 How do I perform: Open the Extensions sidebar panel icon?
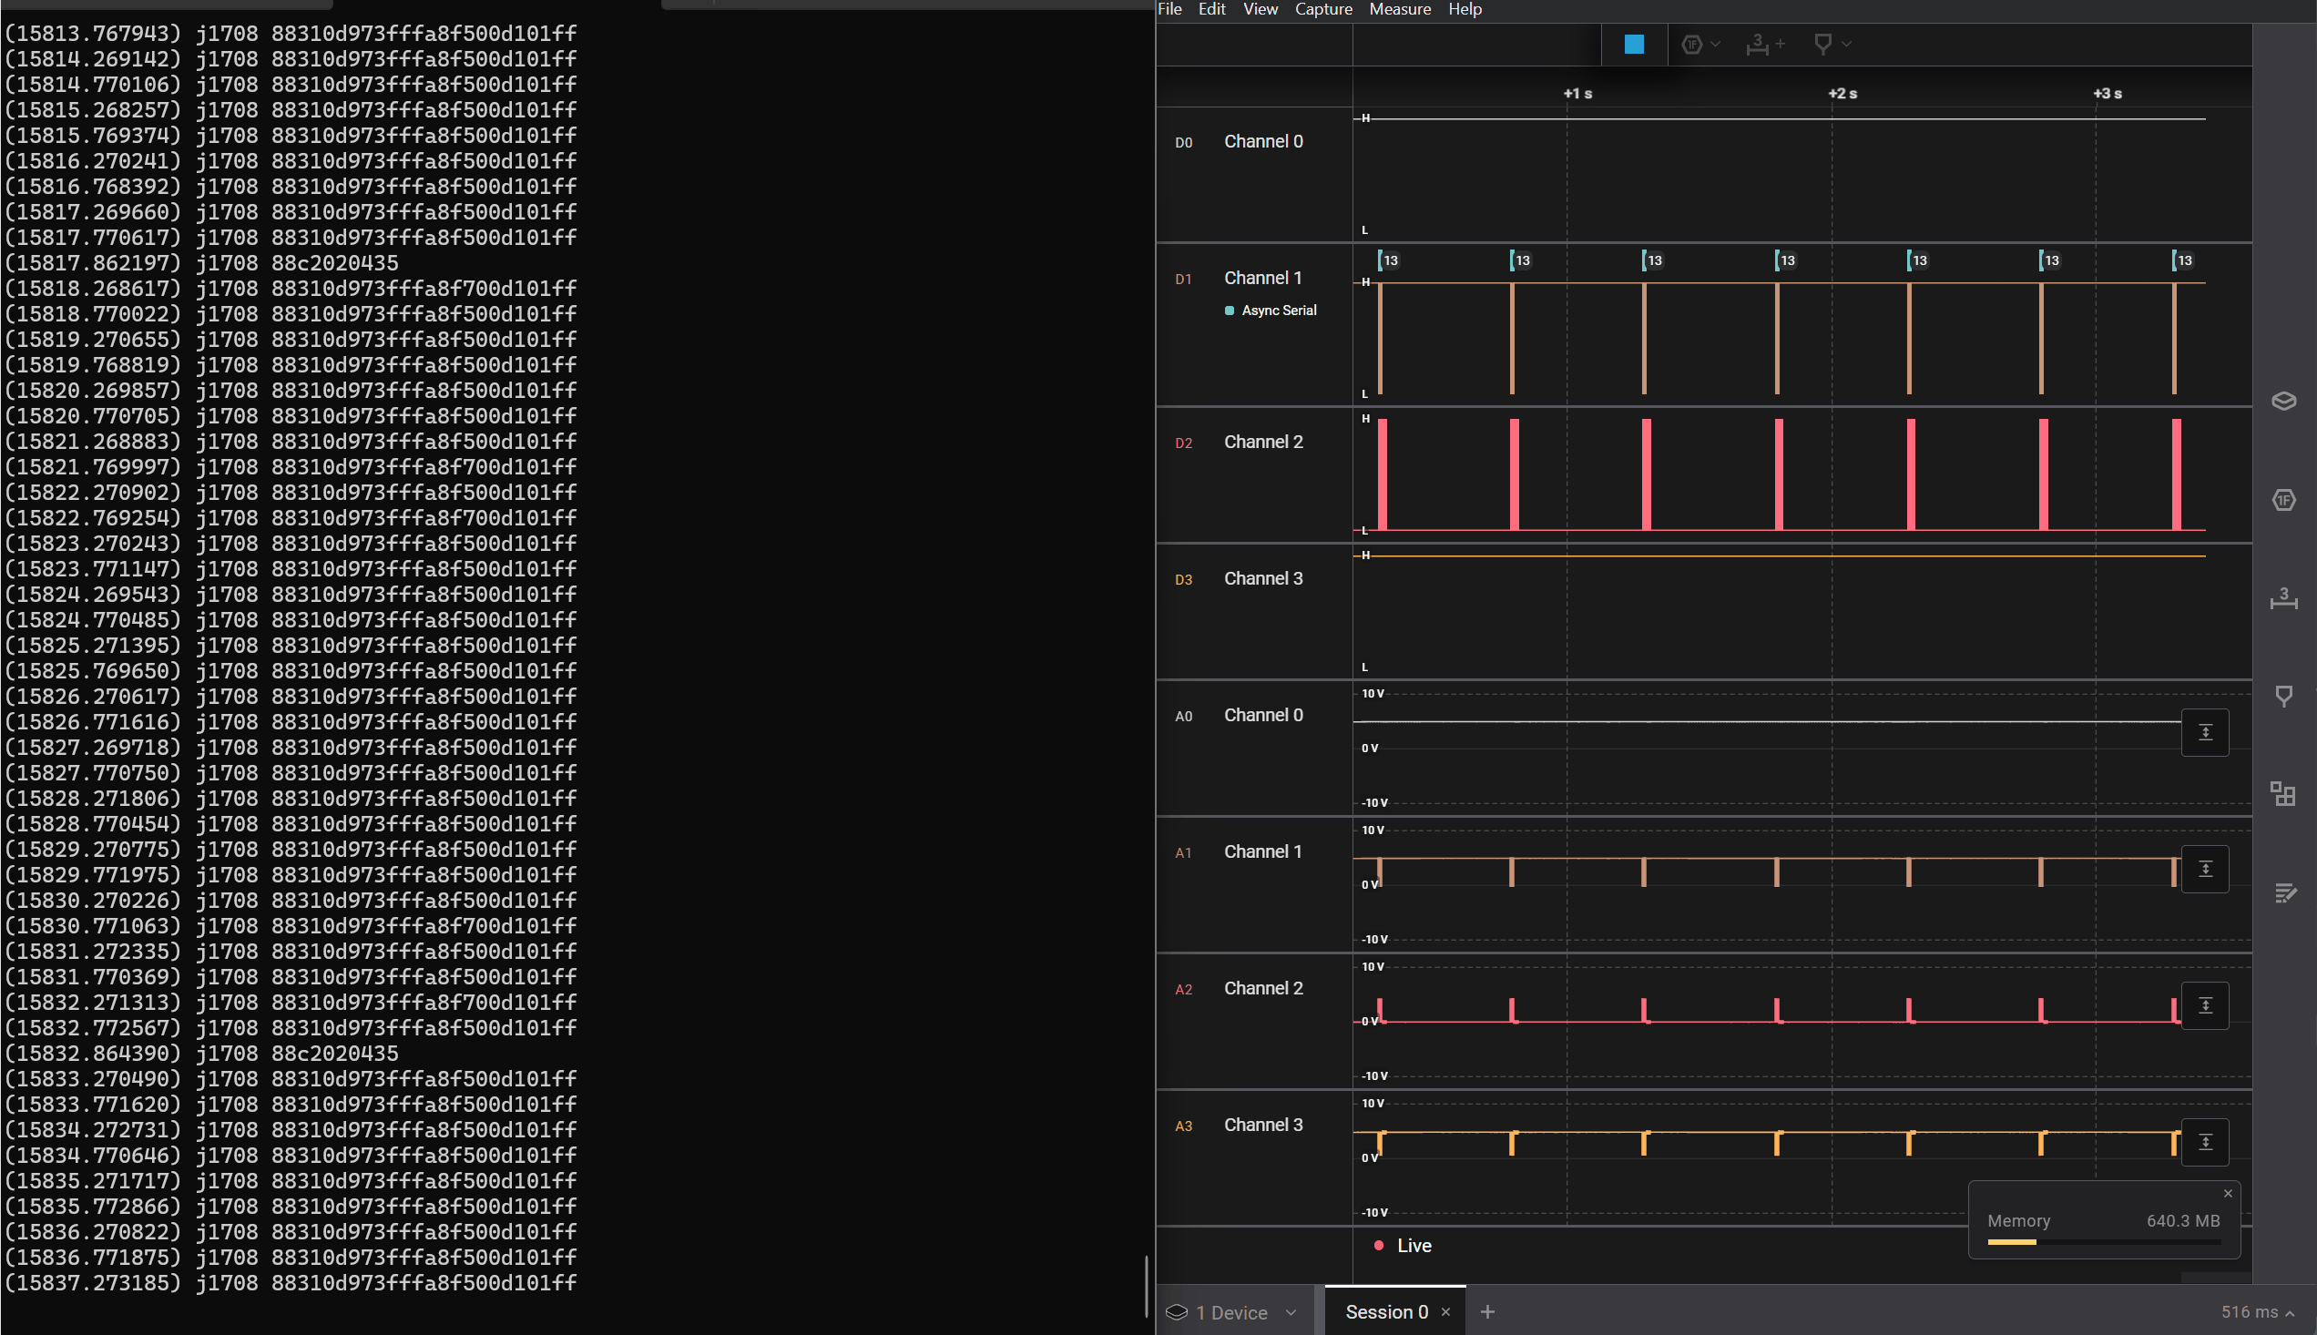click(x=2283, y=794)
